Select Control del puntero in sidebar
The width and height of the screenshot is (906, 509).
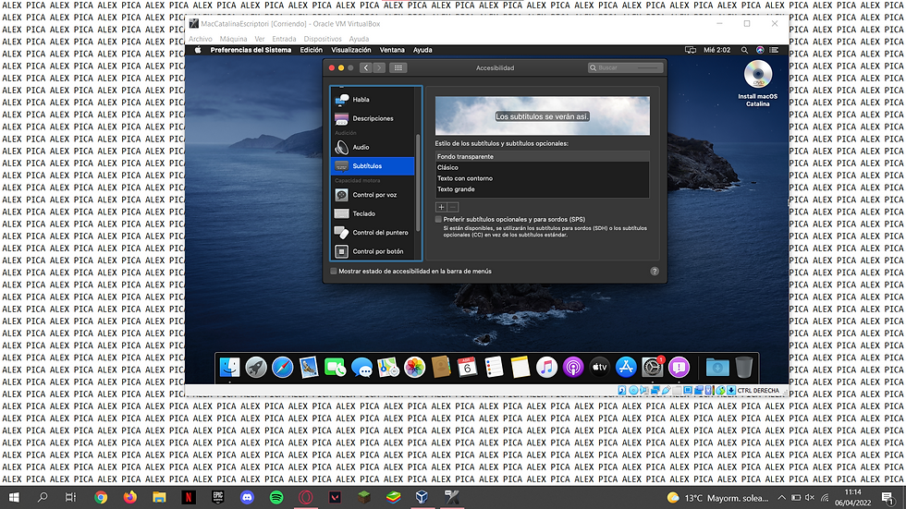pyautogui.click(x=373, y=233)
